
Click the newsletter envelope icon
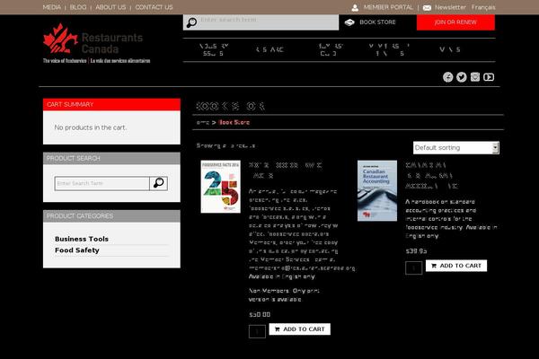coord(427,7)
